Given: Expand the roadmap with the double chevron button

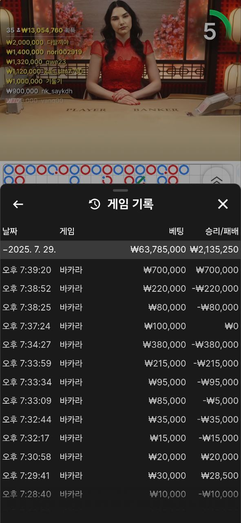Looking at the screenshot, I should [216, 180].
